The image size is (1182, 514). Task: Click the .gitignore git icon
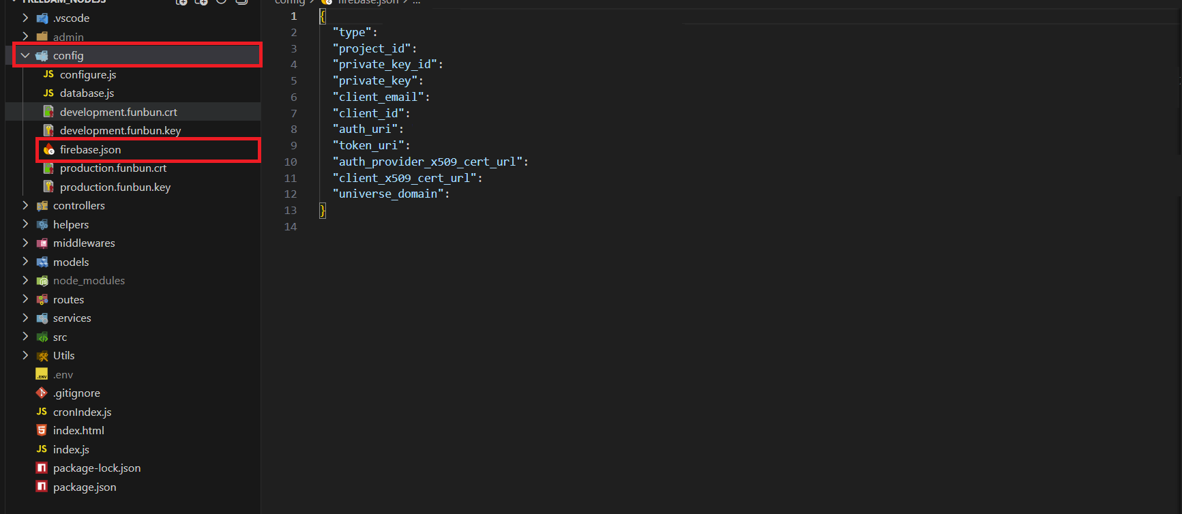point(42,393)
